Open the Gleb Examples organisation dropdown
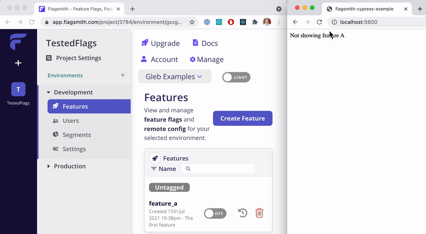 coord(175,77)
